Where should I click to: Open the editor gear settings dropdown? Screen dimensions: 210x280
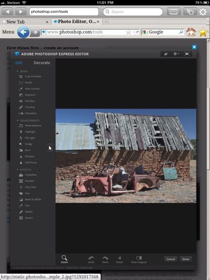[x=176, y=54]
